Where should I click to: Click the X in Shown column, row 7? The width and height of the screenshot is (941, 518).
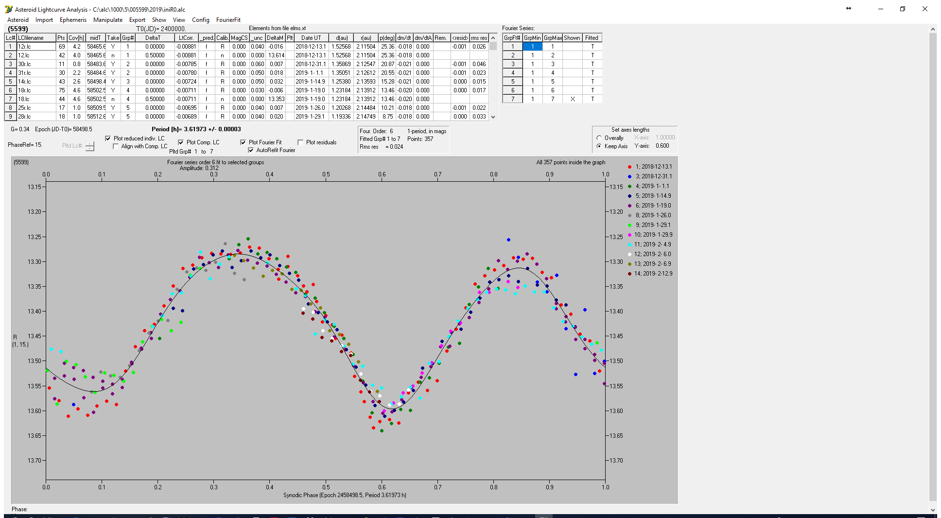[573, 99]
